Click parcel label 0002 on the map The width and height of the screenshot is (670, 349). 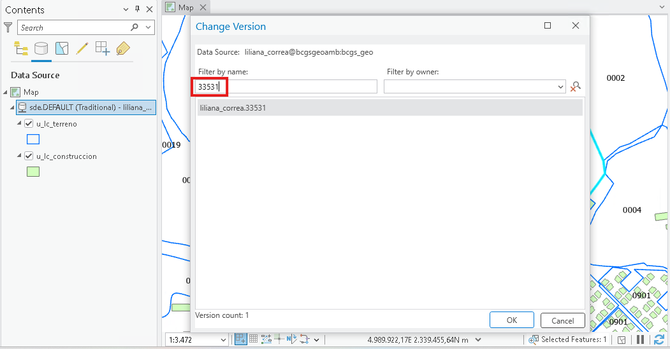tap(615, 78)
